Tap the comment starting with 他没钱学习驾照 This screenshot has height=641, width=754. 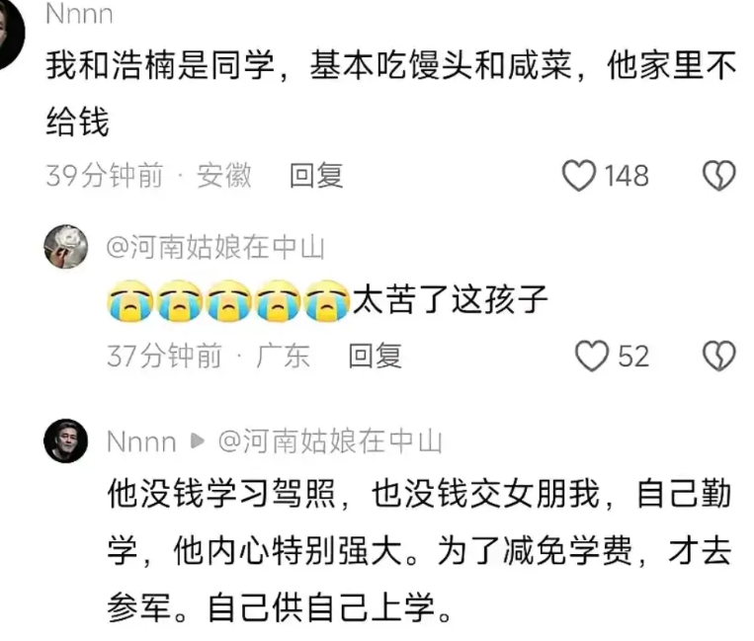(x=419, y=550)
